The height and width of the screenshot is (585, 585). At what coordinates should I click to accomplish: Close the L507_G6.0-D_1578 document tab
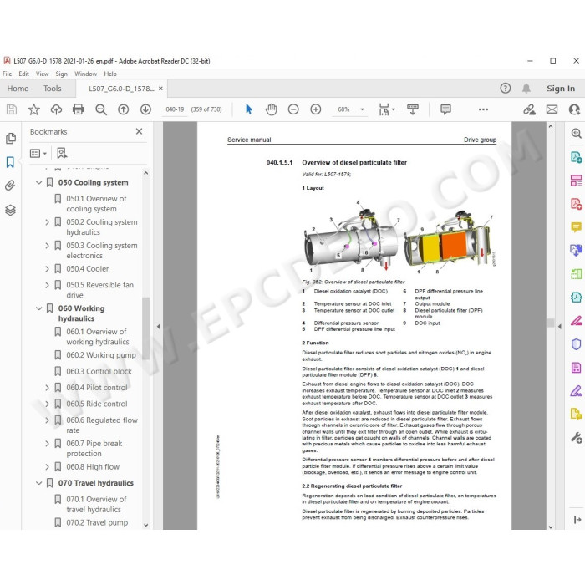(160, 89)
